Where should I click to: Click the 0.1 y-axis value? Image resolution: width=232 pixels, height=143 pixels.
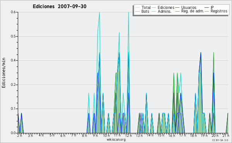point(13,109)
